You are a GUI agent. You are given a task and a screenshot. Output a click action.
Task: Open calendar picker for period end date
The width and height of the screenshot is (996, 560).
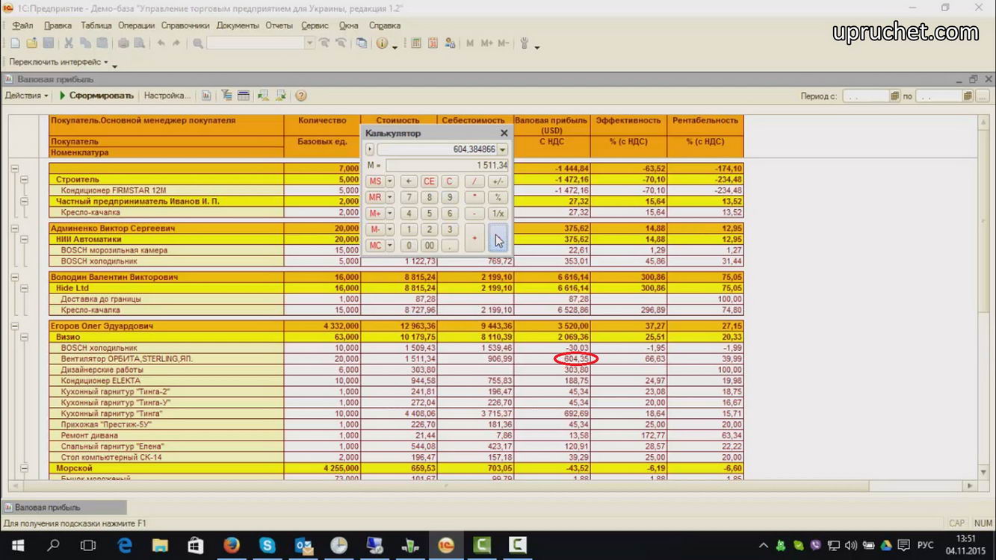(968, 96)
